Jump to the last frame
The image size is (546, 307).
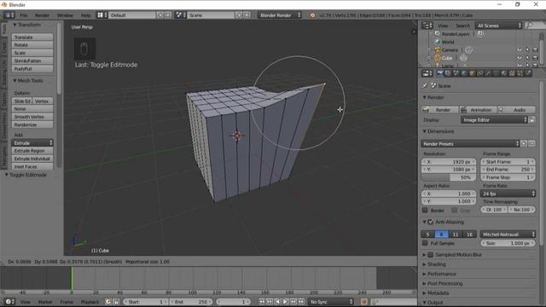pyautogui.click(x=301, y=302)
